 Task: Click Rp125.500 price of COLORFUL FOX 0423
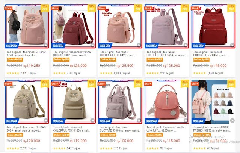click(125, 66)
